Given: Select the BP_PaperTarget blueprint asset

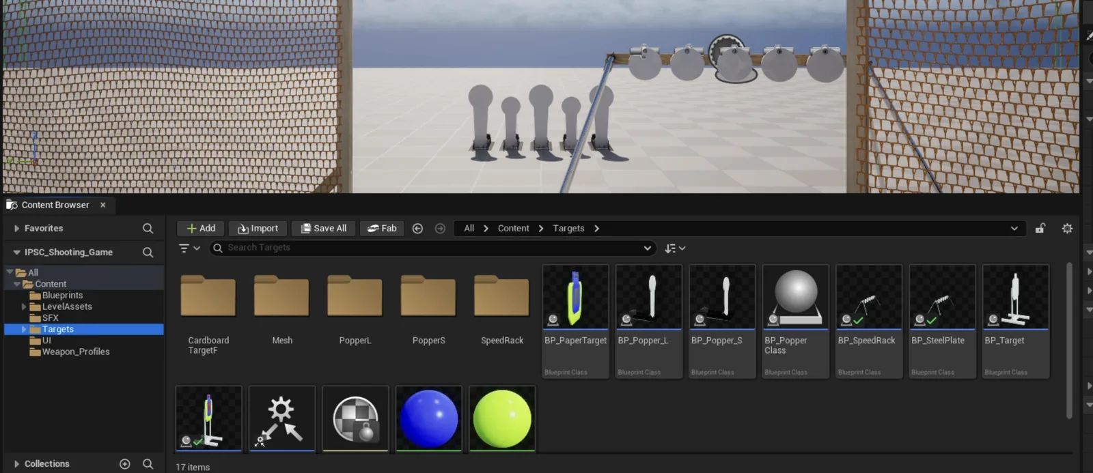Looking at the screenshot, I should pyautogui.click(x=575, y=321).
